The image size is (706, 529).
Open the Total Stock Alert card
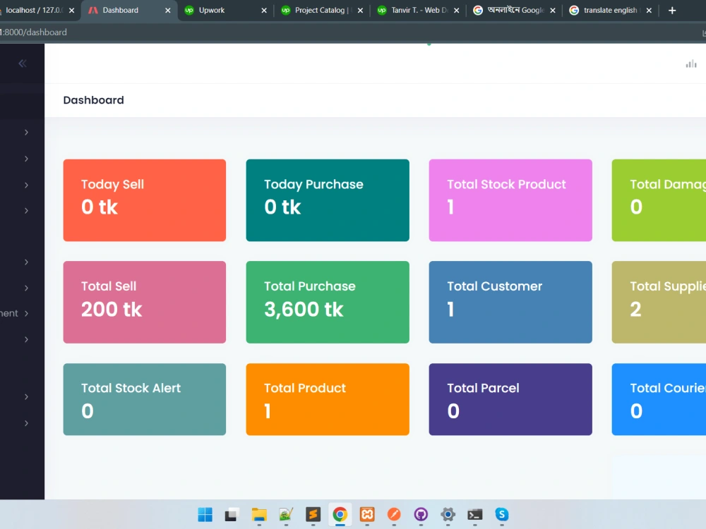145,399
